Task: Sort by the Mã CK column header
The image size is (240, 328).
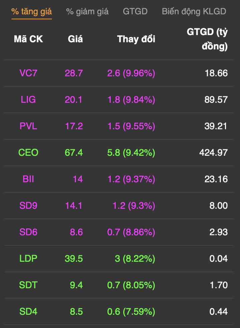Action: coord(28,39)
